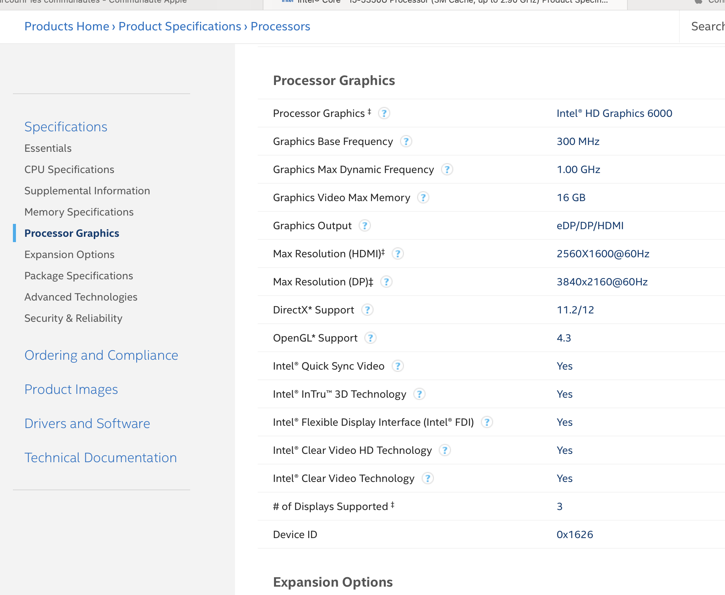Image resolution: width=725 pixels, height=595 pixels.
Task: Click Intel HD Graphics 6000 link
Action: 614,113
